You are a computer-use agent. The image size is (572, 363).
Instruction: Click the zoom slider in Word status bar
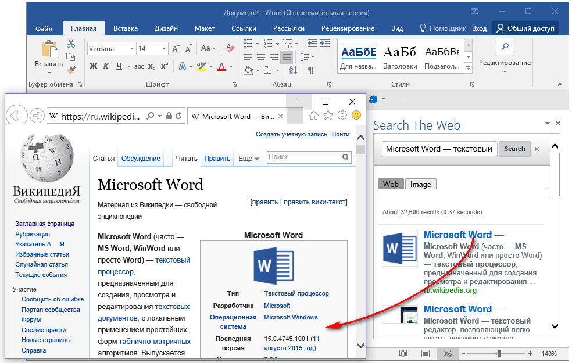(x=499, y=354)
